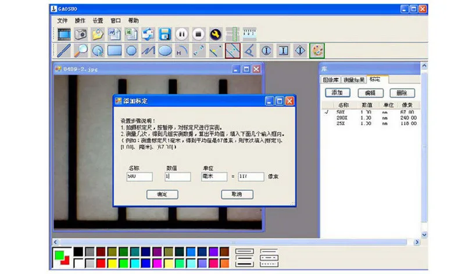The width and height of the screenshot is (465, 274).
Task: Open the wrench settings icon
Action: coord(216,34)
